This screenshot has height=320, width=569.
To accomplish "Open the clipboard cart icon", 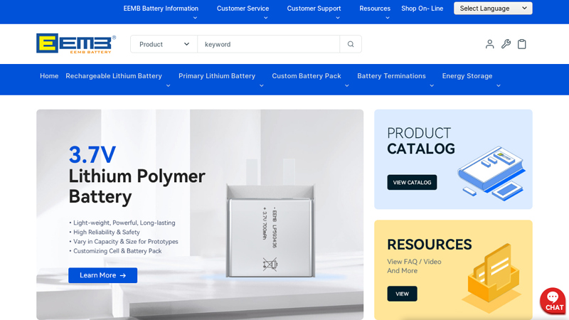I will [x=522, y=44].
